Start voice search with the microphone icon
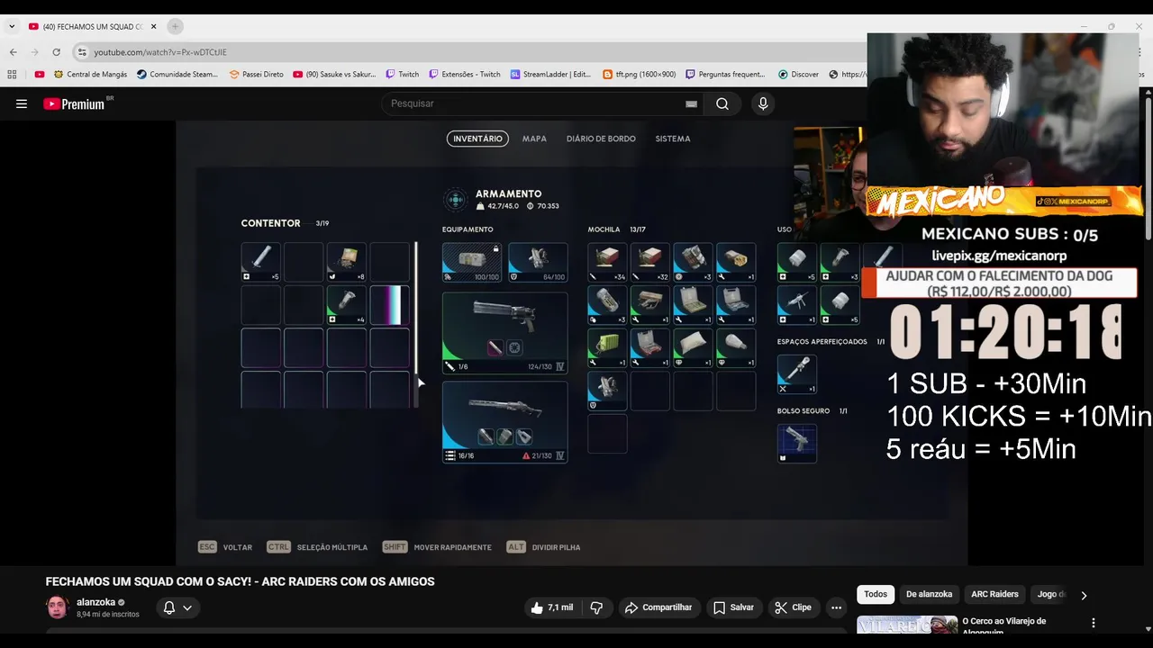The width and height of the screenshot is (1153, 648). (x=763, y=103)
